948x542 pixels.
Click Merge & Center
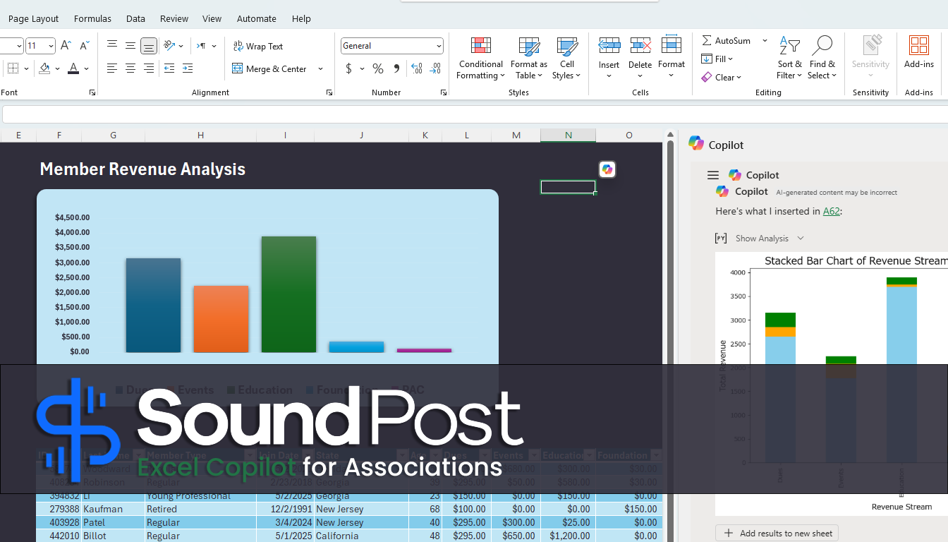(x=269, y=68)
